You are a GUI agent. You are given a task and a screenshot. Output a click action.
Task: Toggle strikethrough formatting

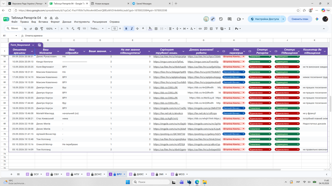[137, 29]
